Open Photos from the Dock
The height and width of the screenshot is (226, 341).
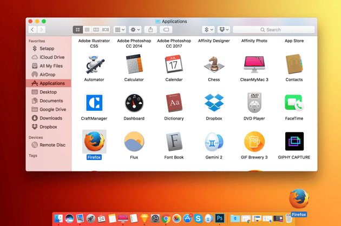pos(176,218)
